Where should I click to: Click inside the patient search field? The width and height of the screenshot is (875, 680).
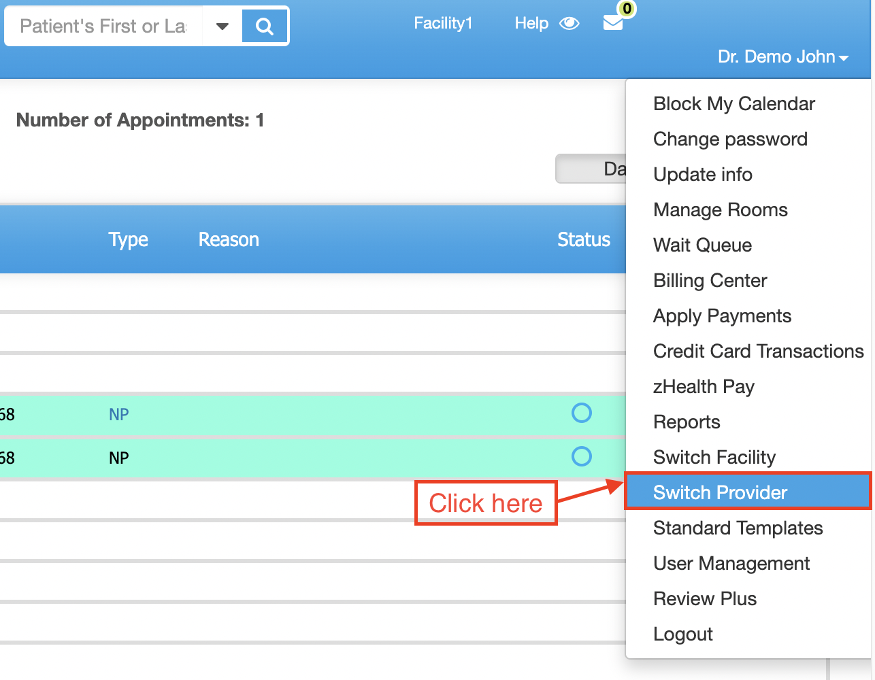pyautogui.click(x=102, y=25)
